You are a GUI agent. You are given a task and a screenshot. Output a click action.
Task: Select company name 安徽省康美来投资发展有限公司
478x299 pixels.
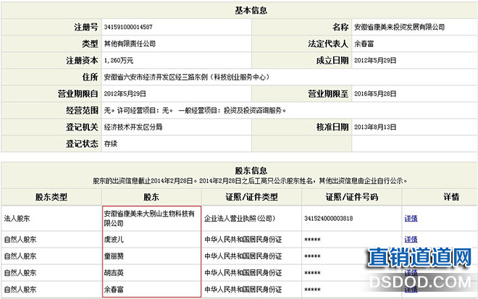click(399, 27)
